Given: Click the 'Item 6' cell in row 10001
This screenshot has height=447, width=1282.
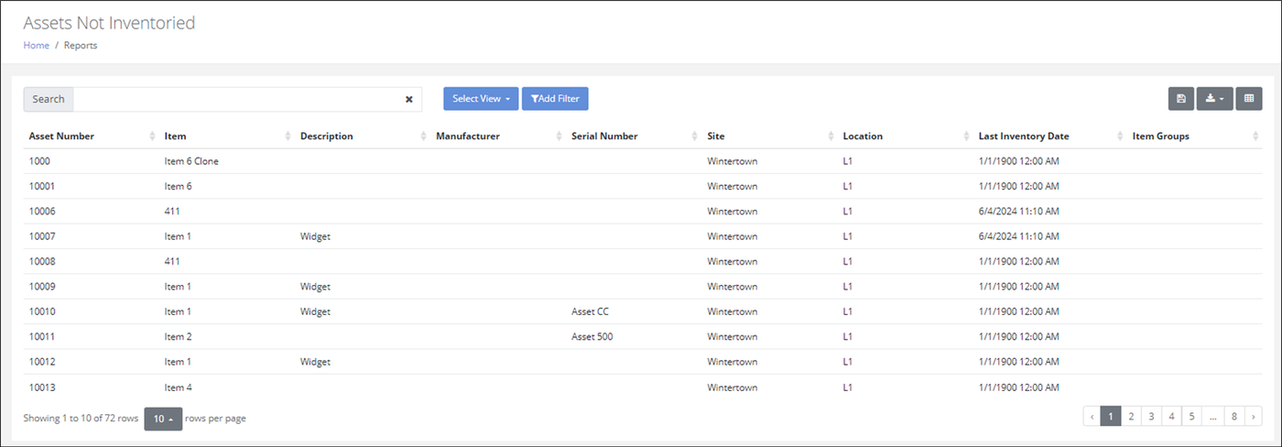Looking at the screenshot, I should tap(178, 186).
